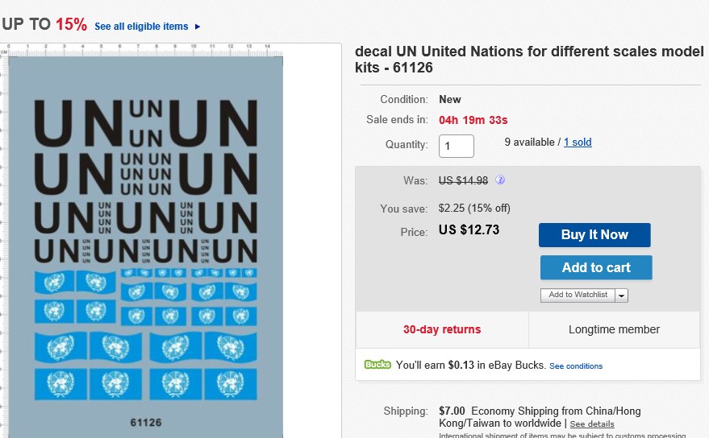Image resolution: width=709 pixels, height=438 pixels.
Task: Click the Add to Watchlist button
Action: [578, 295]
